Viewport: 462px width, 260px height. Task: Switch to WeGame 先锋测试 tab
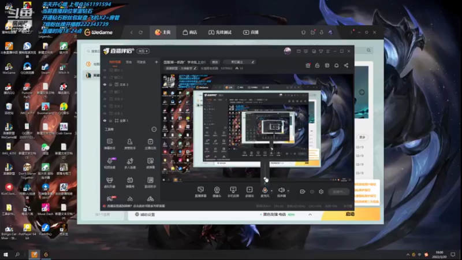(x=220, y=32)
